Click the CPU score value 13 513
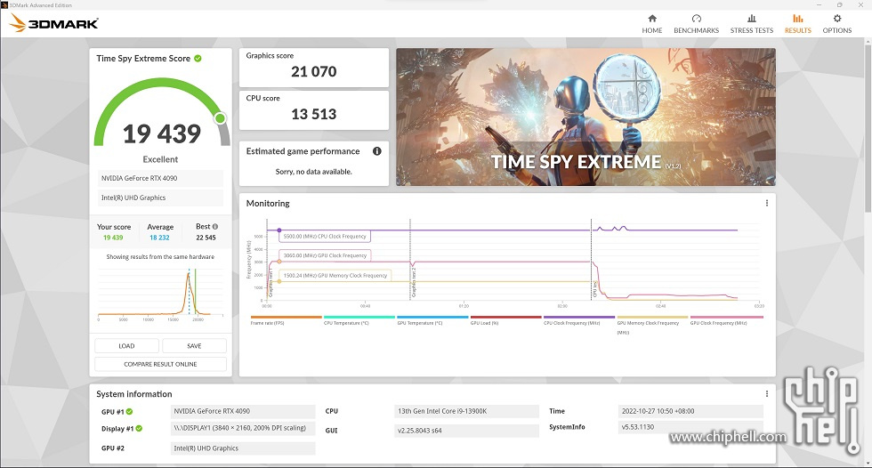Screen dimensions: 872x468 click(x=313, y=114)
